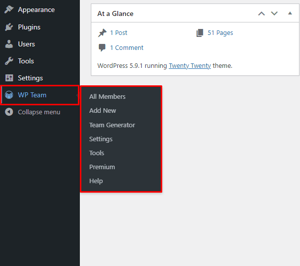
Task: Open Team Generator submenu item
Action: point(112,125)
